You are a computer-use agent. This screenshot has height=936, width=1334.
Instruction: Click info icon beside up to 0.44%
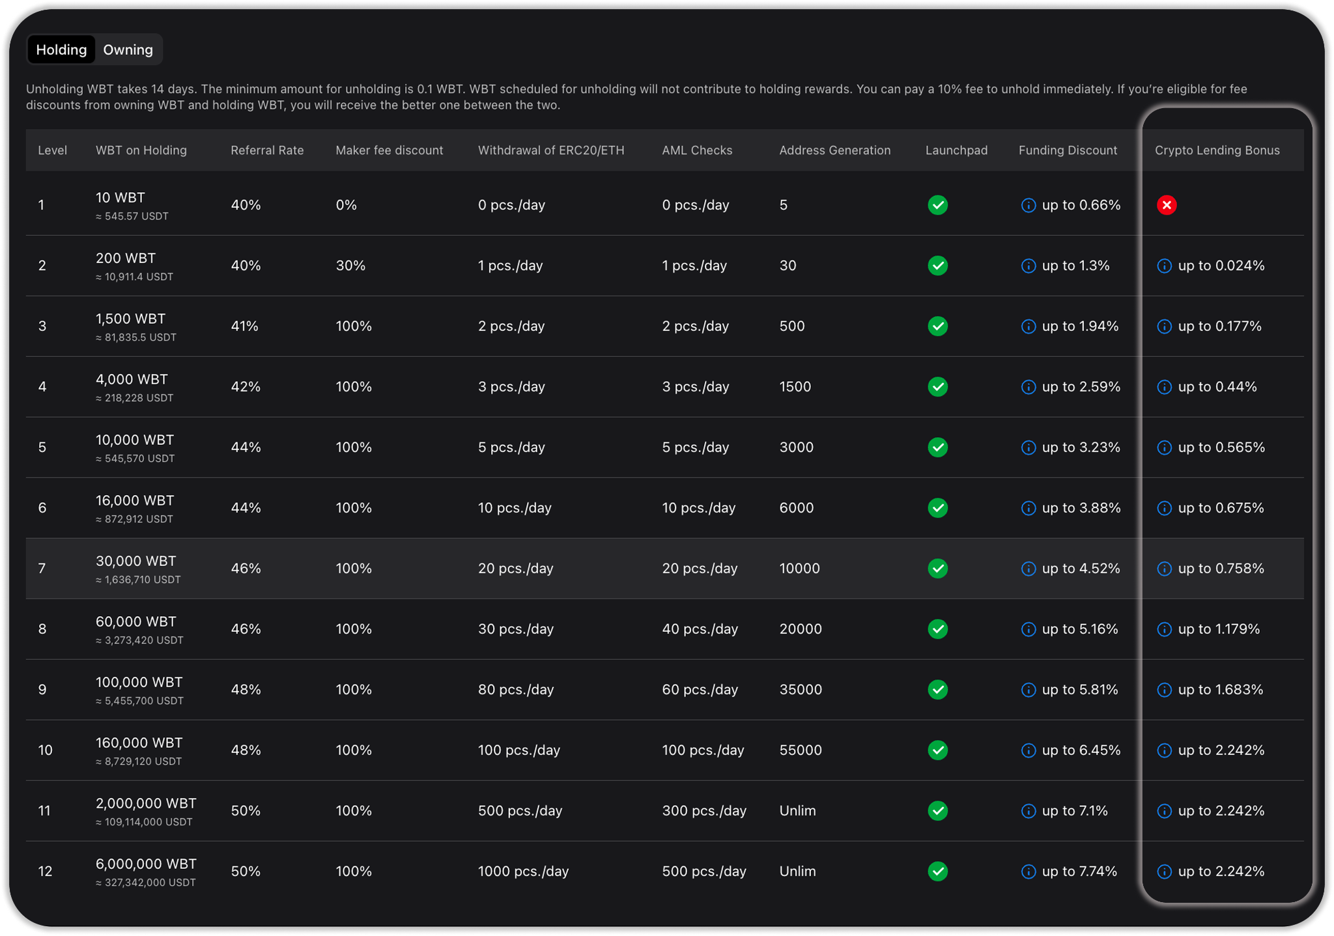coord(1164,387)
